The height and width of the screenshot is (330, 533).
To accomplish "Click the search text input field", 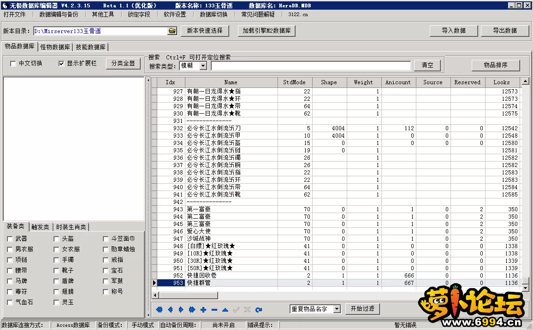I will tap(311, 65).
